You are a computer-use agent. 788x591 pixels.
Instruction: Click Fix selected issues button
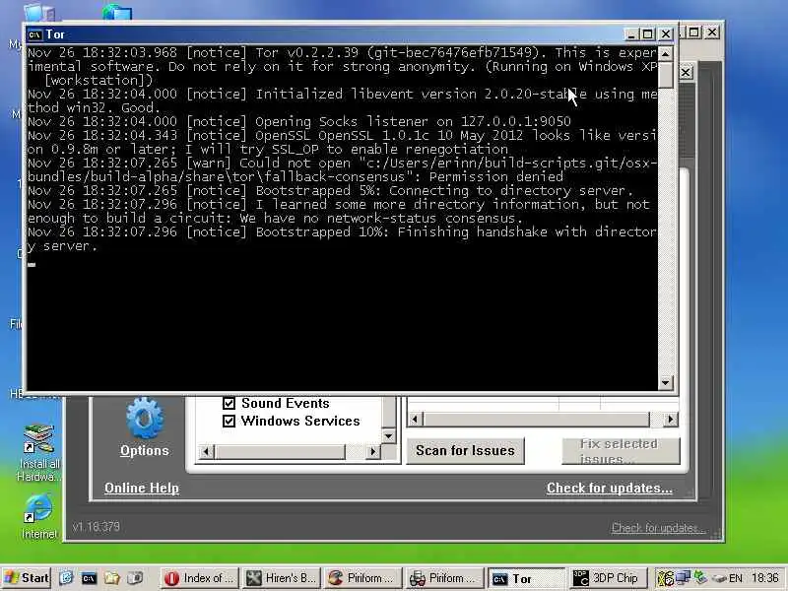[x=621, y=451]
